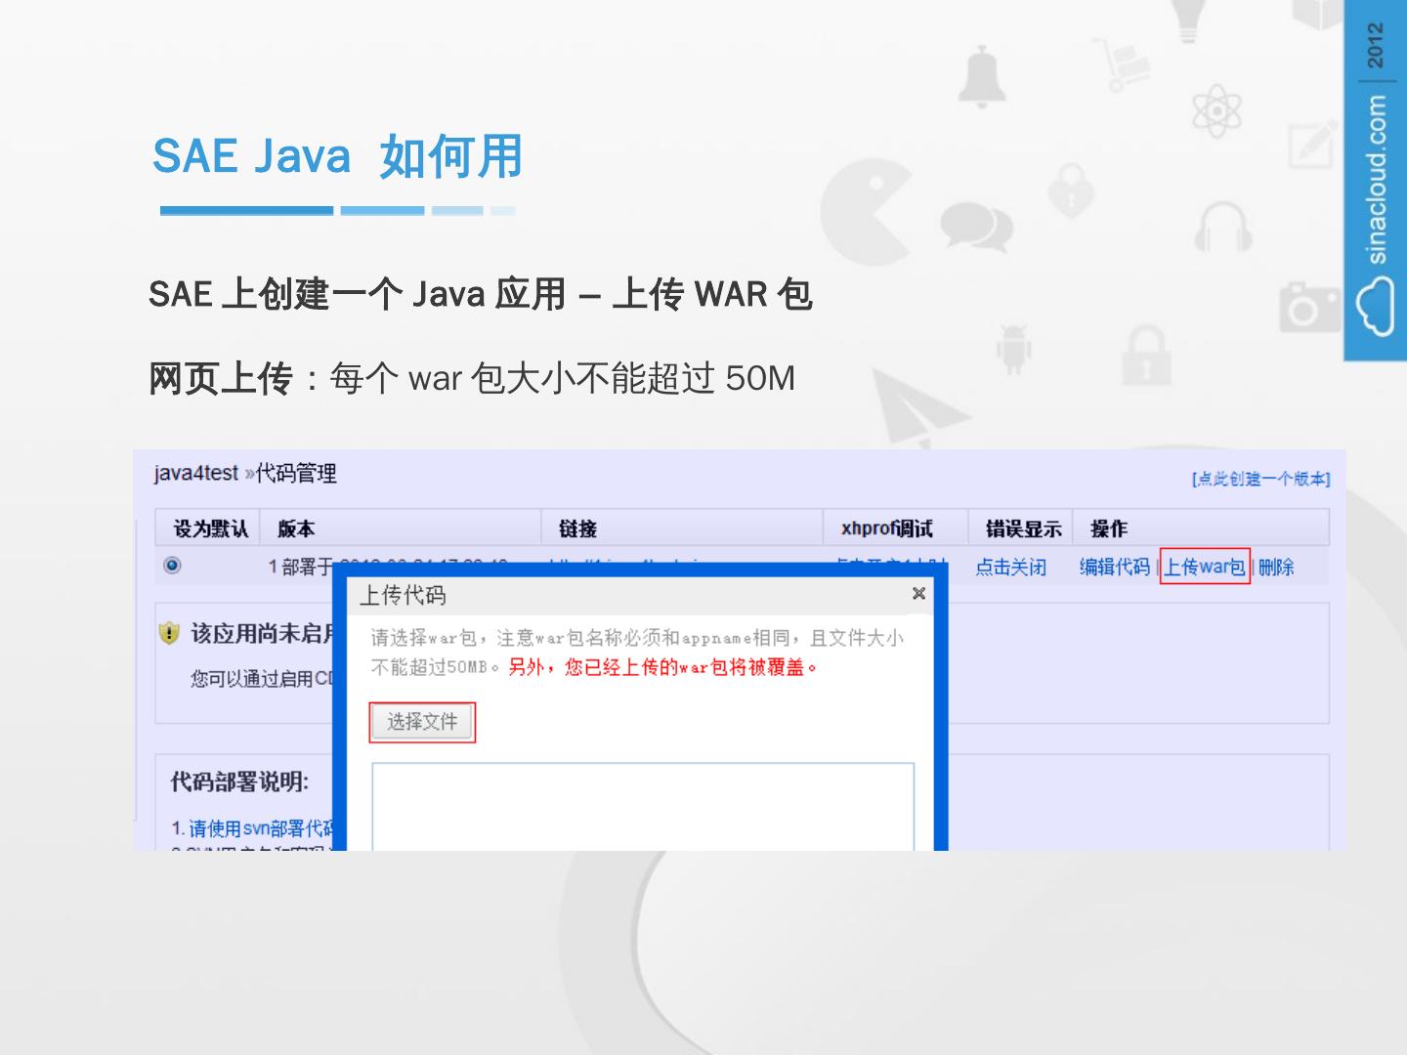Open the 点此创建一个版本 link
This screenshot has height=1055, width=1407.
1260,479
